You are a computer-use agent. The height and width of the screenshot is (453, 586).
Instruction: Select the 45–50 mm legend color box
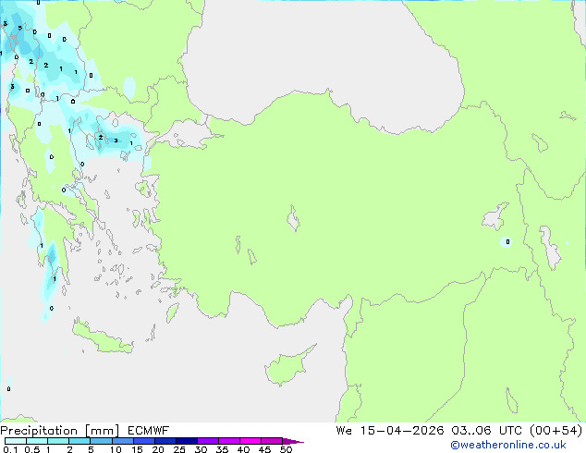(272, 441)
